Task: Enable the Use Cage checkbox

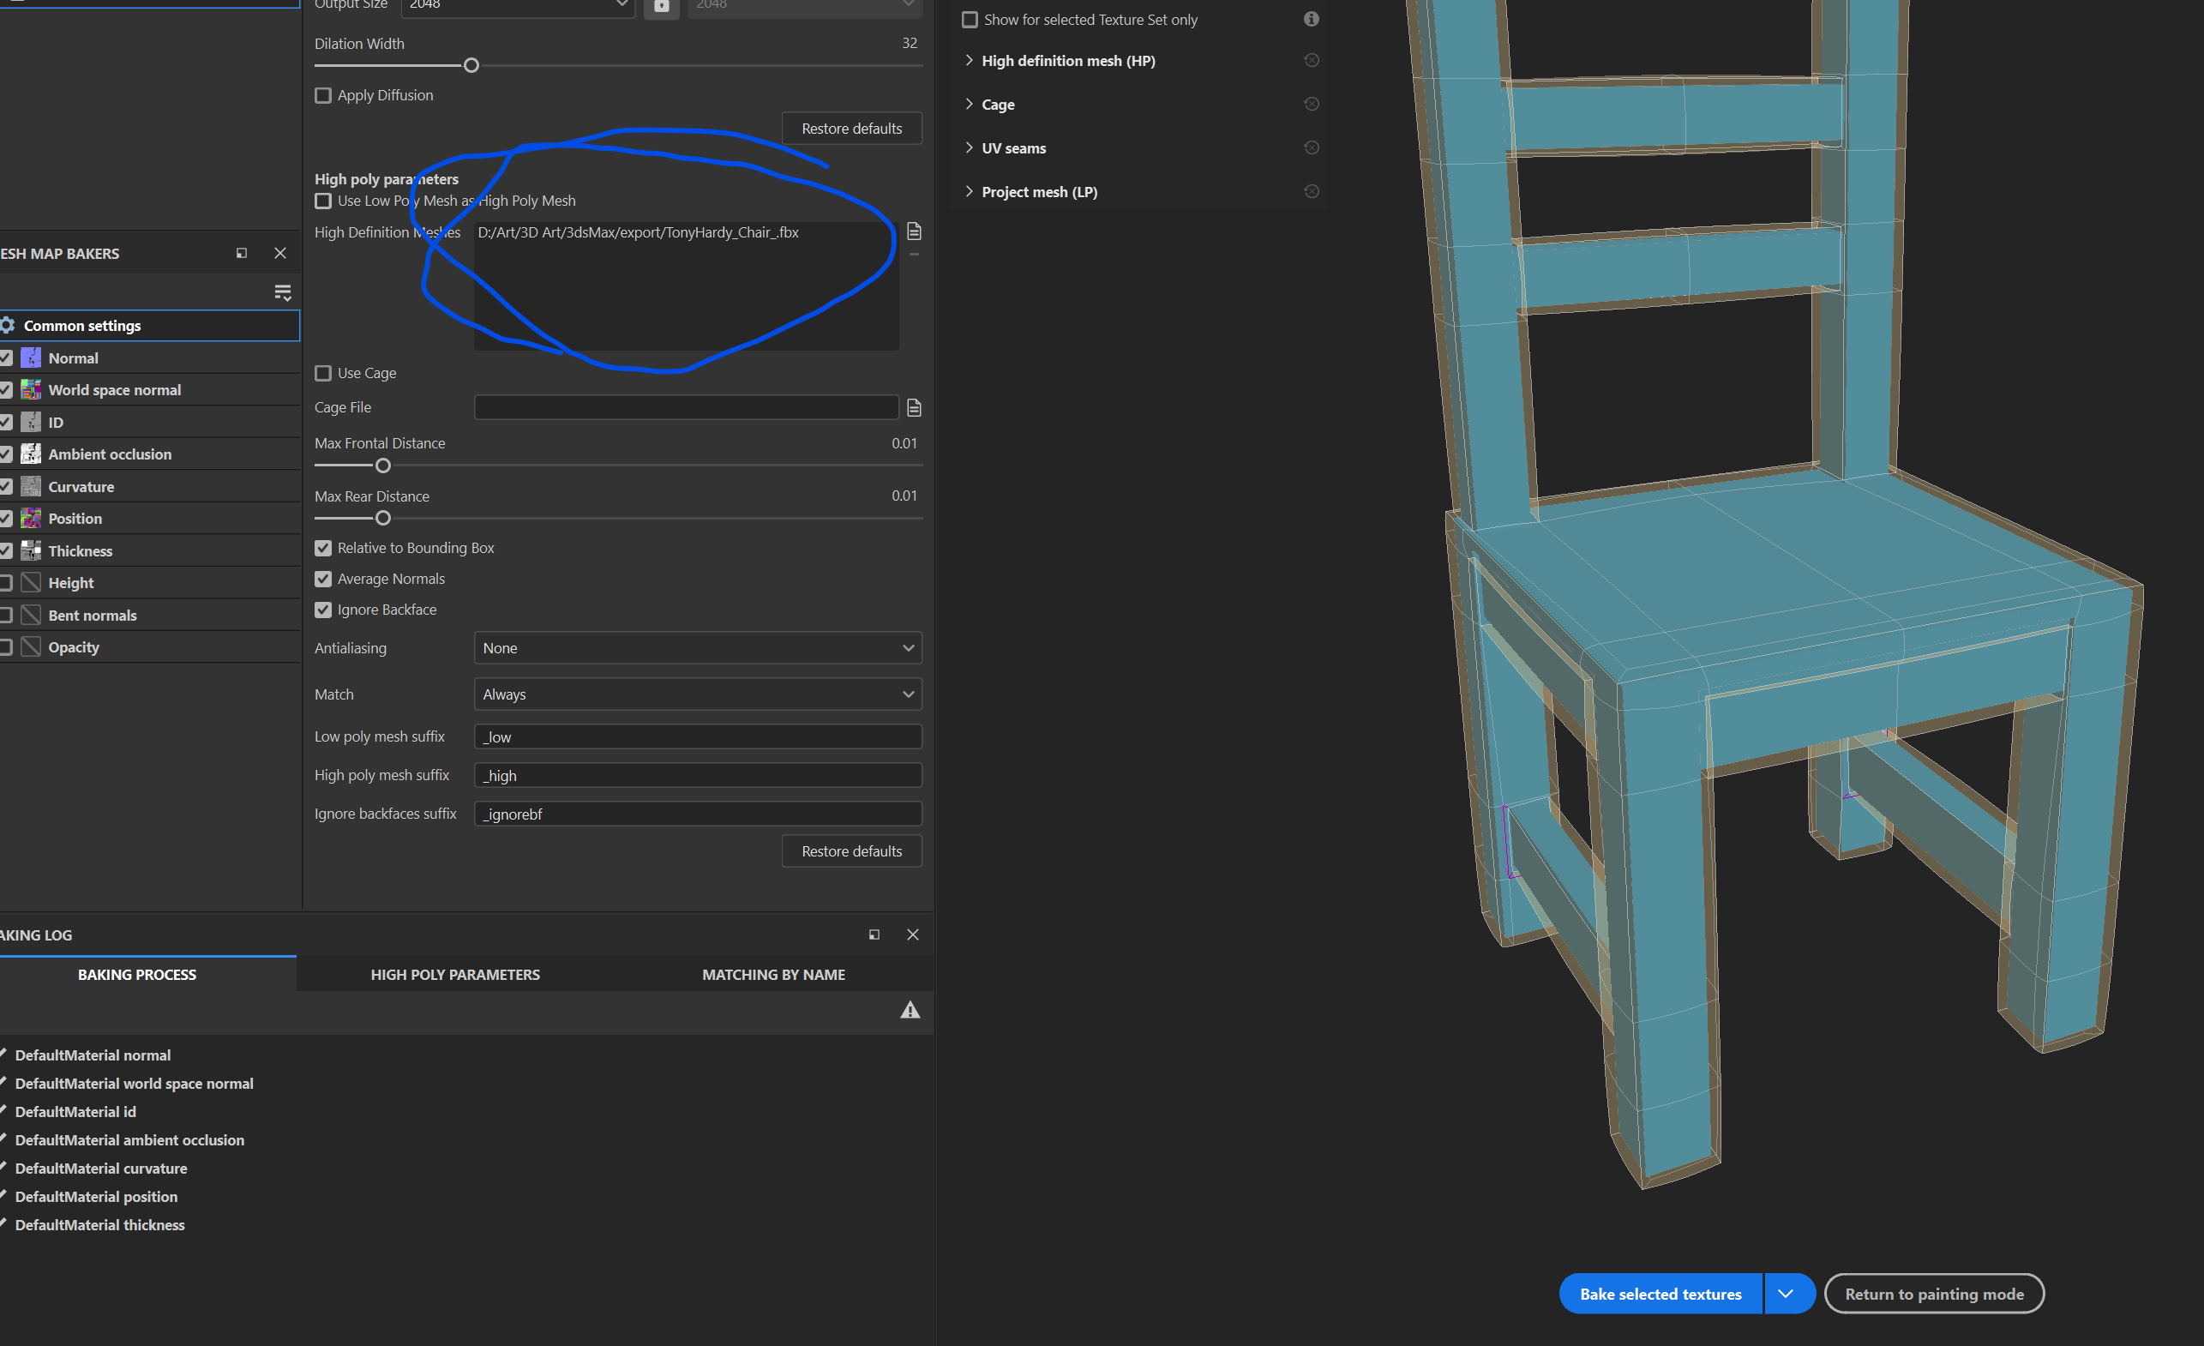Action: [323, 373]
